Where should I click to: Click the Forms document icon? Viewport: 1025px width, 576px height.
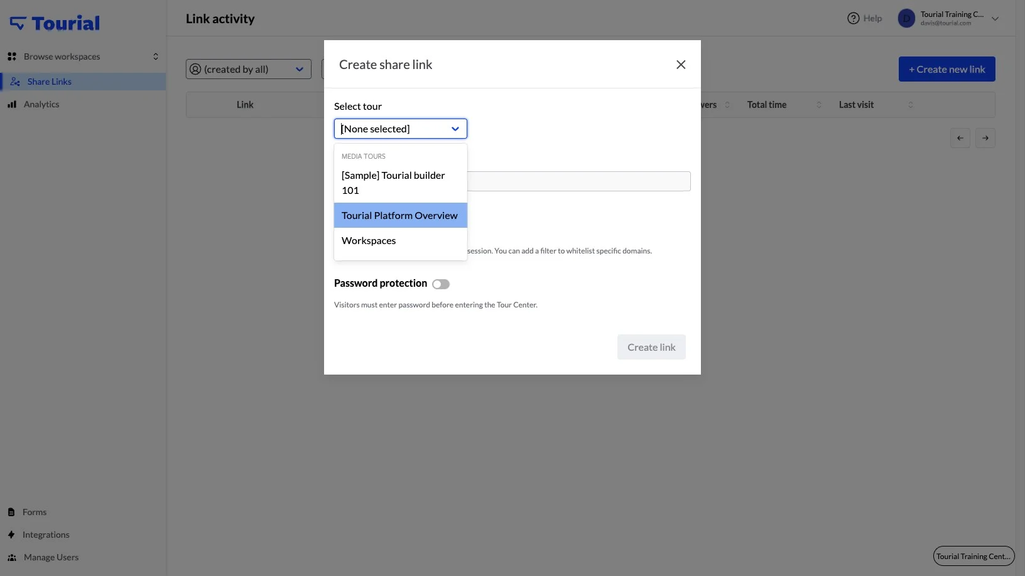pos(11,512)
